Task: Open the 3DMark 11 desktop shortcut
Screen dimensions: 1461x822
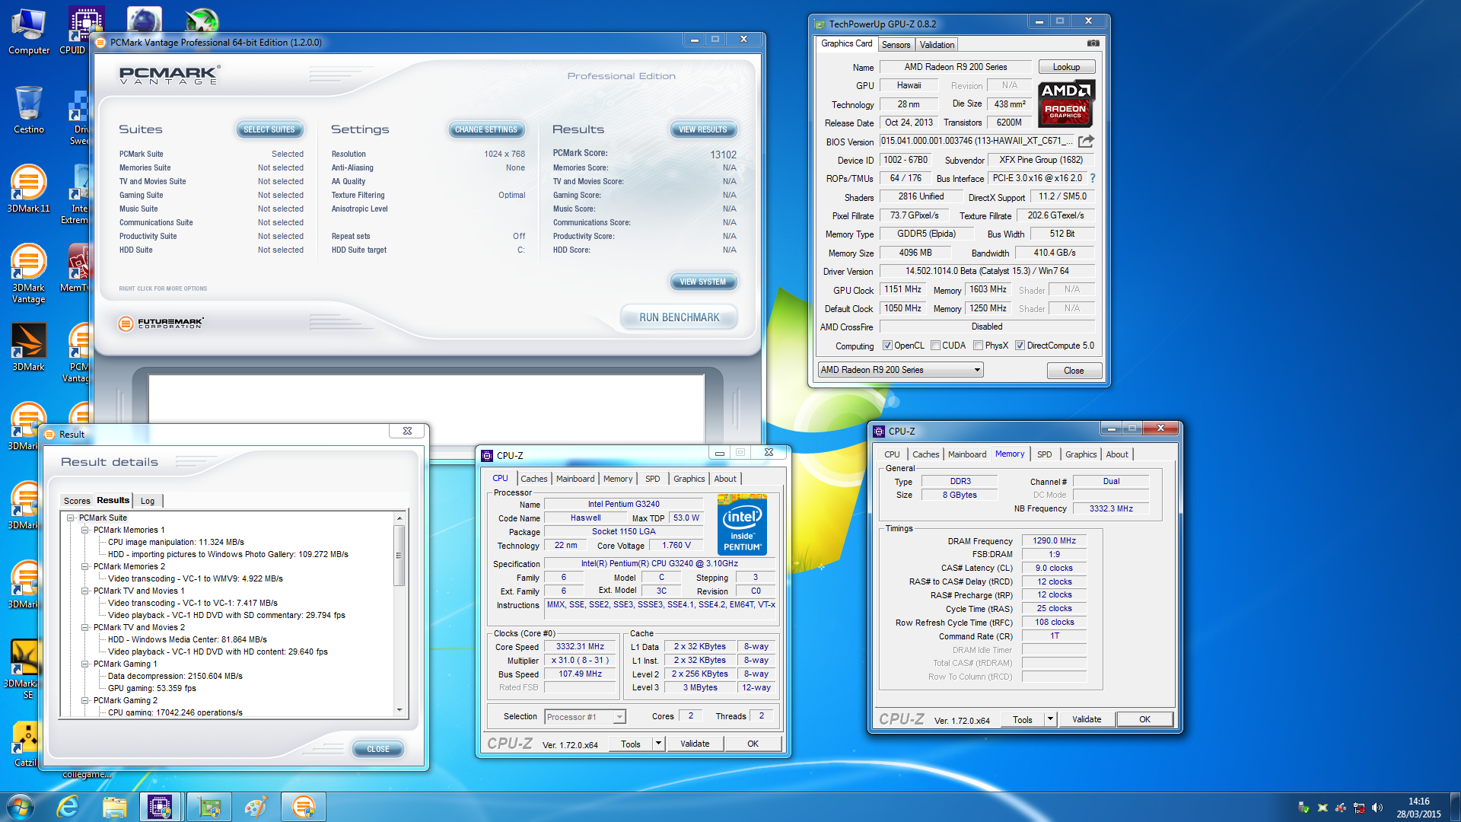Action: click(29, 189)
